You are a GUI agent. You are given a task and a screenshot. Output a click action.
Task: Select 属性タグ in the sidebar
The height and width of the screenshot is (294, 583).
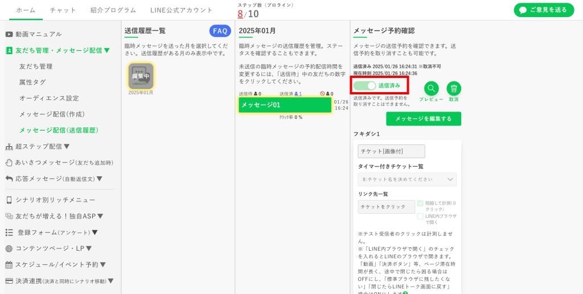(x=32, y=82)
